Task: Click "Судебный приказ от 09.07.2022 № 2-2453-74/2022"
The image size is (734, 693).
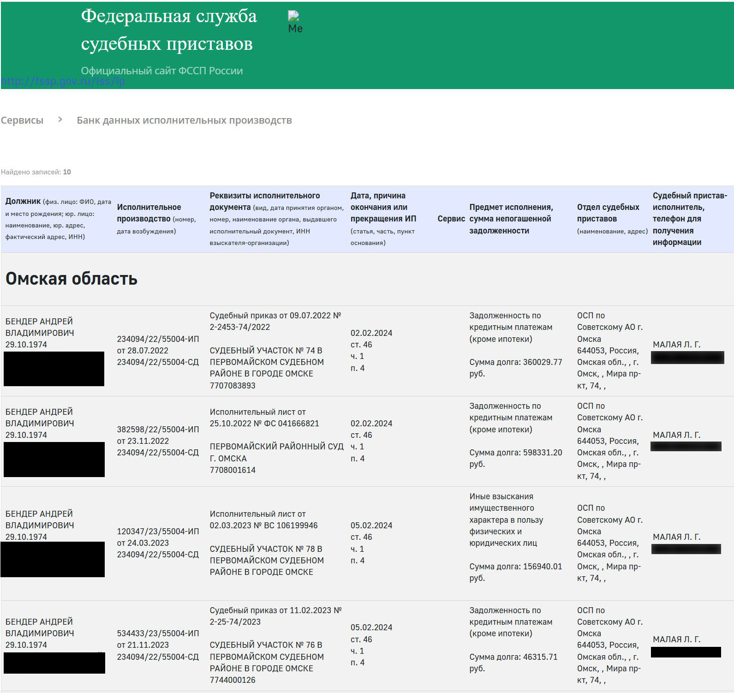Action: click(275, 321)
